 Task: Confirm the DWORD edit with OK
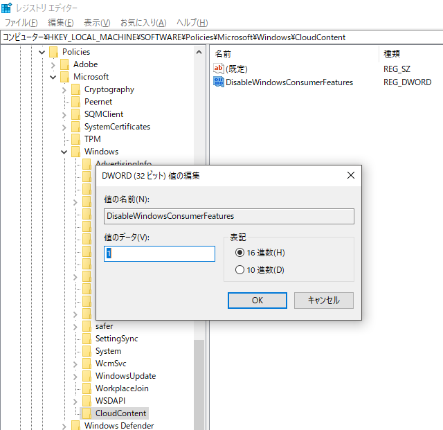click(257, 301)
